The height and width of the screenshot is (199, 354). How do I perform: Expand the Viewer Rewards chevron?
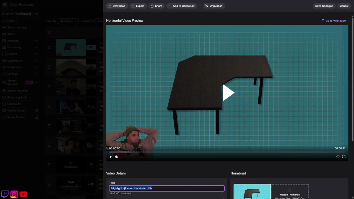[x=37, y=82]
